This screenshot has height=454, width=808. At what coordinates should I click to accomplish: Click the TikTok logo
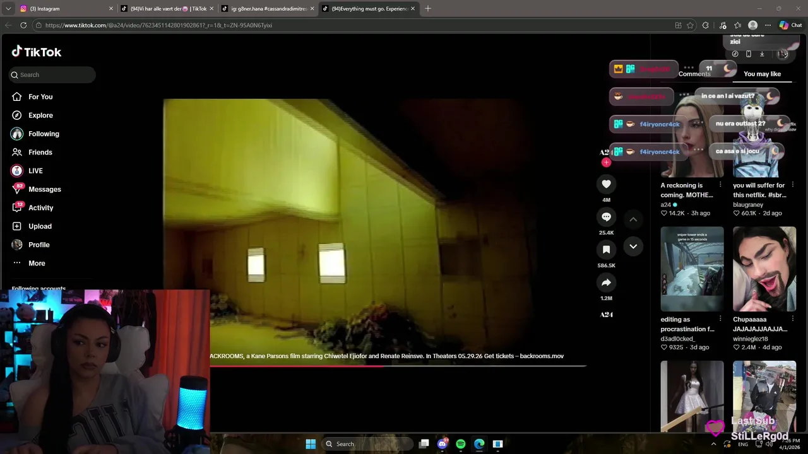click(37, 52)
